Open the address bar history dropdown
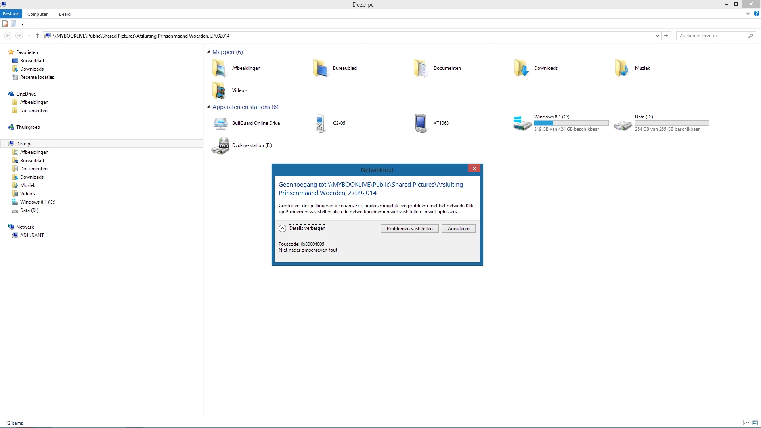This screenshot has height=428, width=761. (x=658, y=36)
